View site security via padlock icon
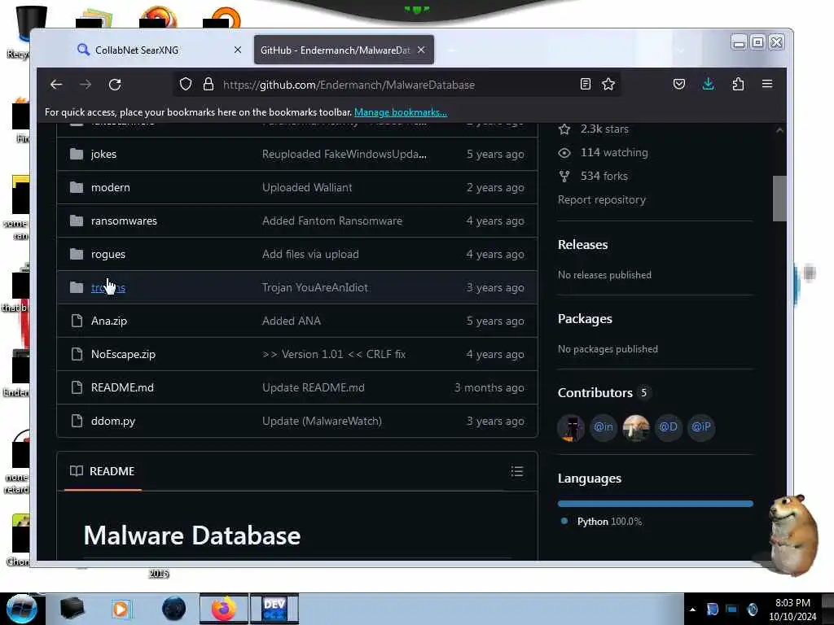834x625 pixels. coord(208,85)
